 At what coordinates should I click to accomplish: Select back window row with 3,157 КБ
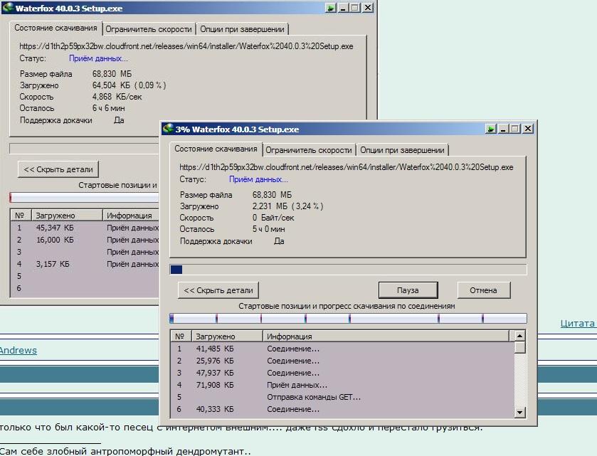point(85,264)
